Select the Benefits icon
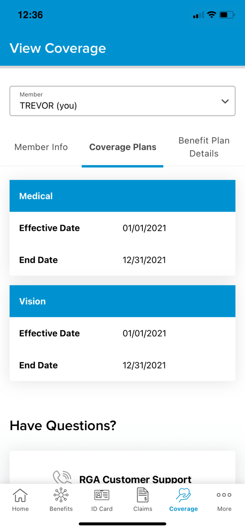The image size is (245, 530). click(x=61, y=499)
